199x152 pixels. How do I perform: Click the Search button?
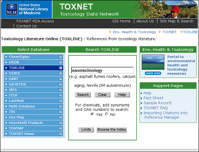pyautogui.click(x=83, y=95)
